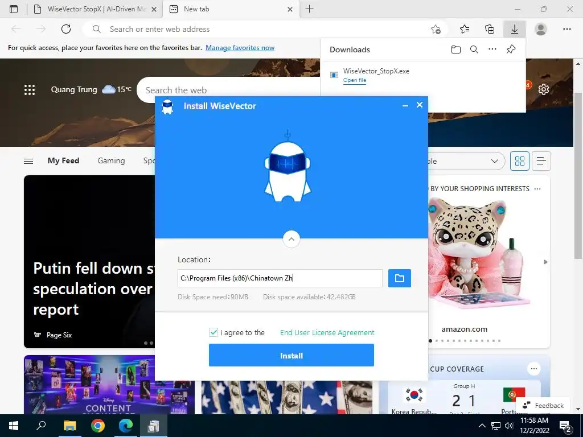583x437 pixels.
Task: Open the End User License Agreement link
Action: coord(327,332)
